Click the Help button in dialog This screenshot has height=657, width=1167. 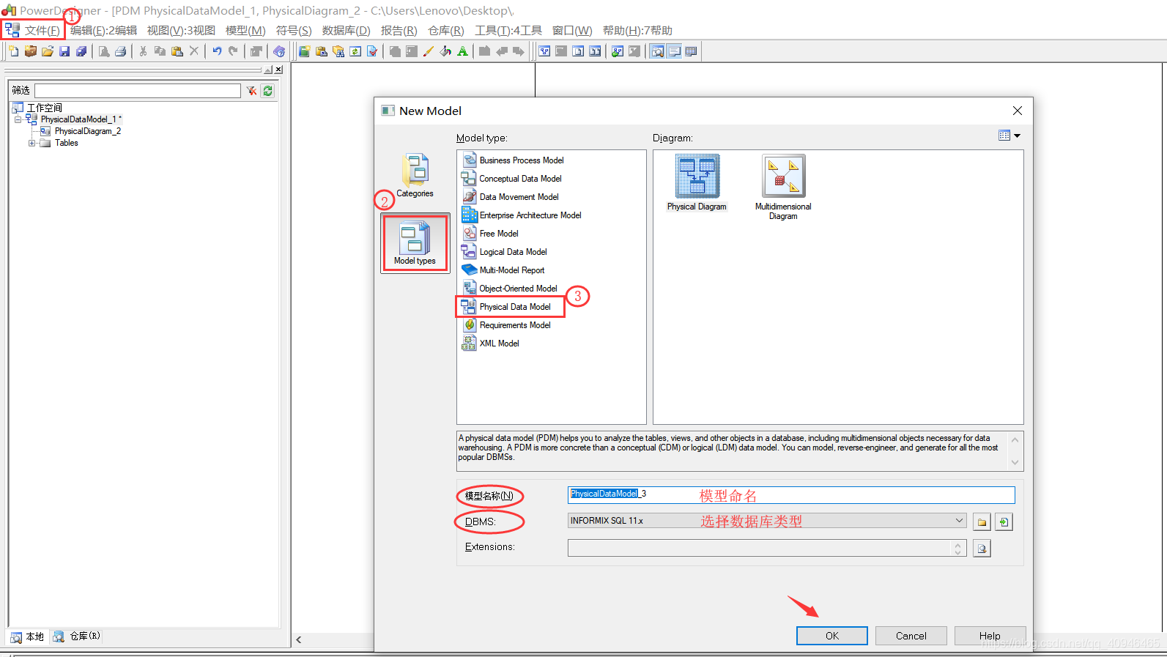[x=990, y=636]
